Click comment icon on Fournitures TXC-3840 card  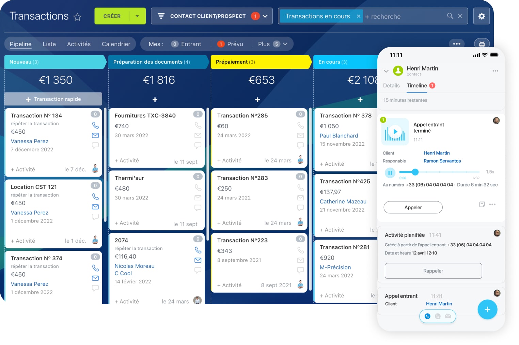click(198, 145)
